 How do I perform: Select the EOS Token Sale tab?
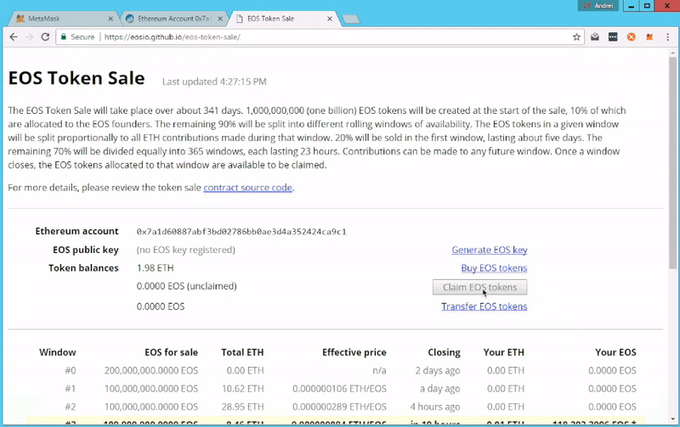coord(284,19)
